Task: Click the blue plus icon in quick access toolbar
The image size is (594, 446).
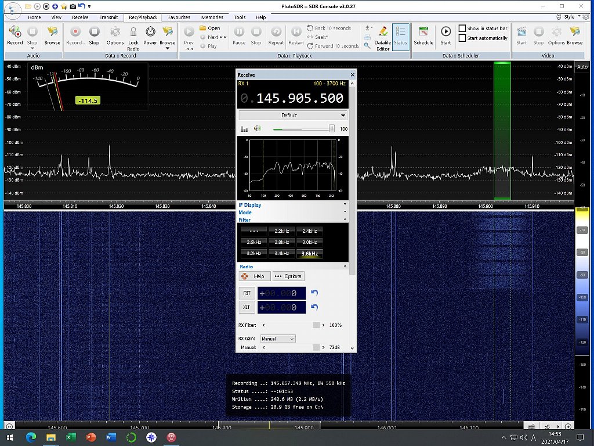Action: (x=55, y=6)
